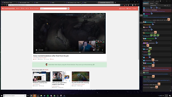This screenshot has width=172, height=97.
Task: Open the notification center icon in system tray
Action: [170, 96]
